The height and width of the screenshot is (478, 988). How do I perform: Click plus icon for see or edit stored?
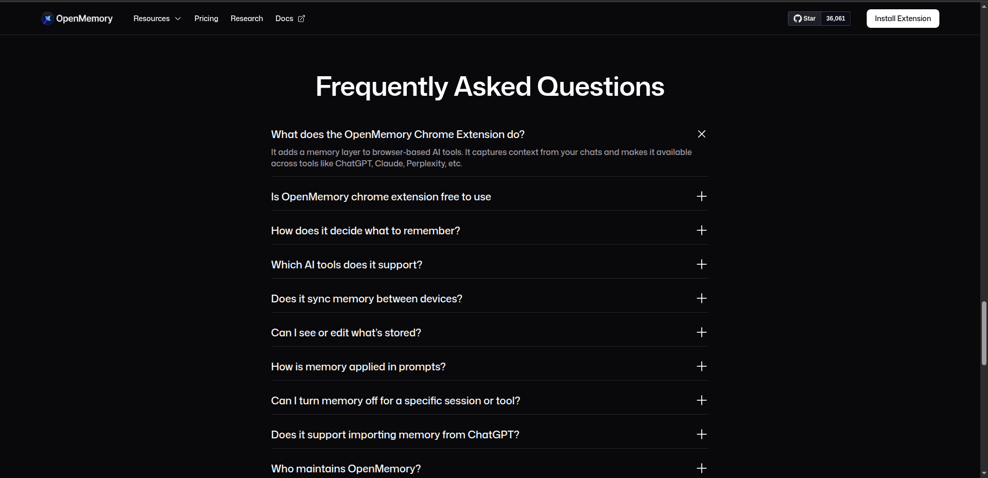[701, 332]
